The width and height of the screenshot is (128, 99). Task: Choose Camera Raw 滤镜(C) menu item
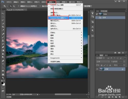click(x=65, y=18)
